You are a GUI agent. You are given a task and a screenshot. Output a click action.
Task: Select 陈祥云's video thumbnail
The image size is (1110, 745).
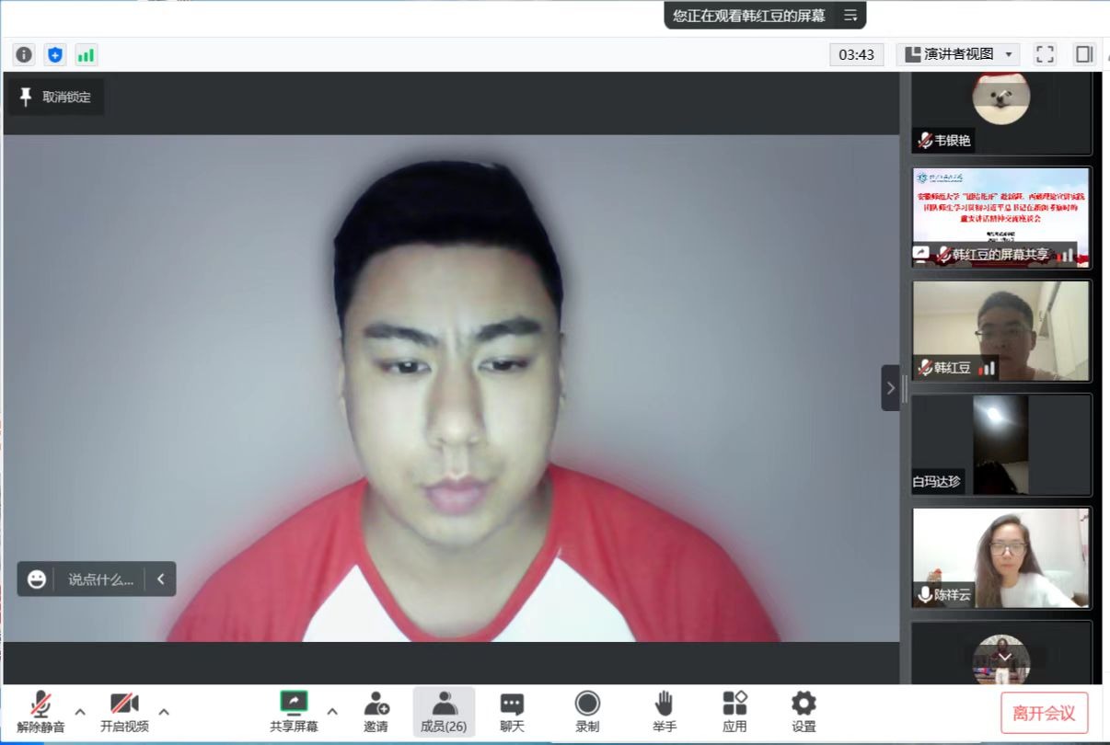tap(1000, 557)
